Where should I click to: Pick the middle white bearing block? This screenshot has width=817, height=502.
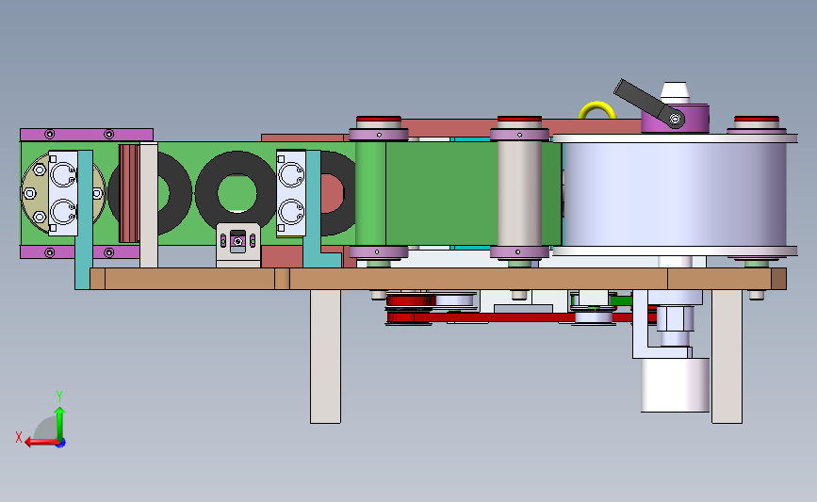coord(291,193)
